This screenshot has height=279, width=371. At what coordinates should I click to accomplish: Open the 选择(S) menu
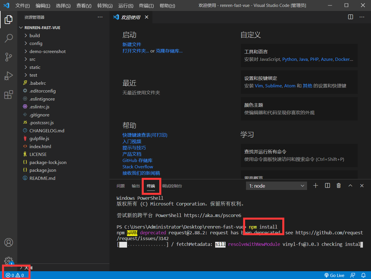63,5
